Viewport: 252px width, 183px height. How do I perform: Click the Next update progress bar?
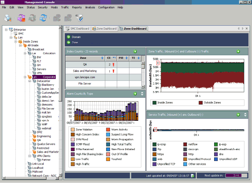[x=236, y=175]
